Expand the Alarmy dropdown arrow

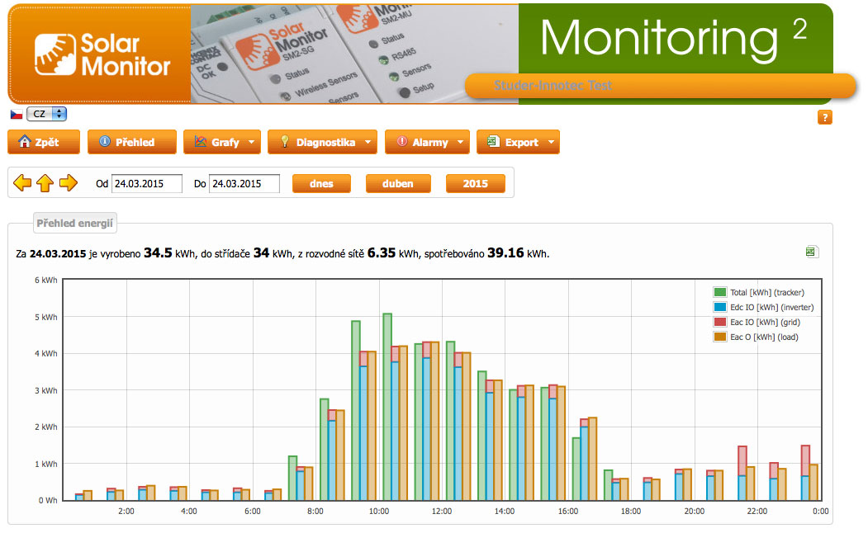point(460,142)
